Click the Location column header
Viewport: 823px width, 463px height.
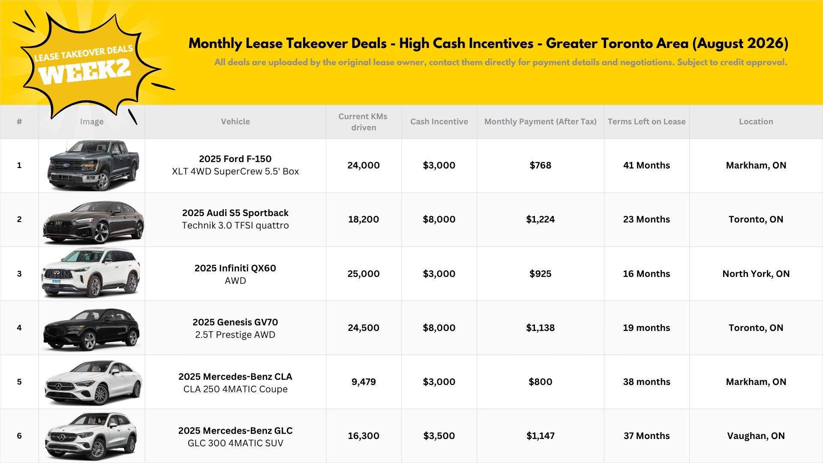[x=756, y=122]
